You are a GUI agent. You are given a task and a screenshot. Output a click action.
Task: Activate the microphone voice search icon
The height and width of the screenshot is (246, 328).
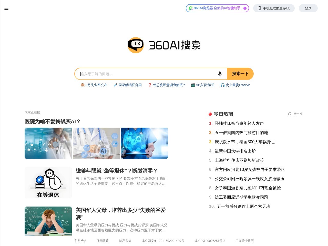click(x=220, y=74)
